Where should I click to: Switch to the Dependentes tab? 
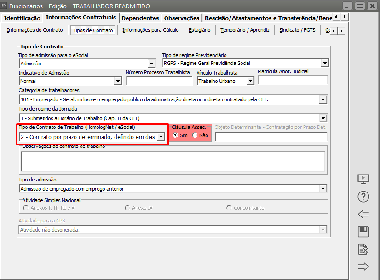click(140, 18)
